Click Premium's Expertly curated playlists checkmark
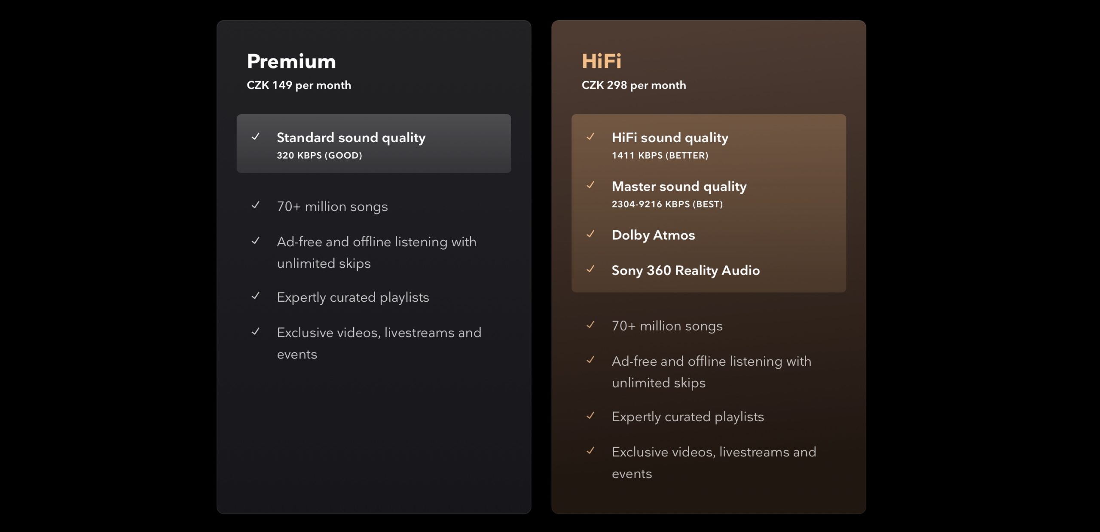Image resolution: width=1100 pixels, height=532 pixels. (256, 296)
